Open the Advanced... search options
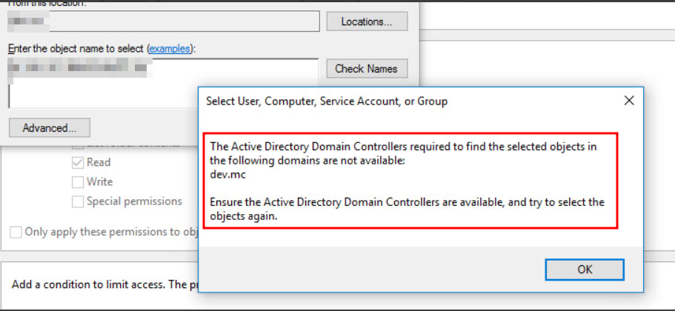 click(x=49, y=128)
